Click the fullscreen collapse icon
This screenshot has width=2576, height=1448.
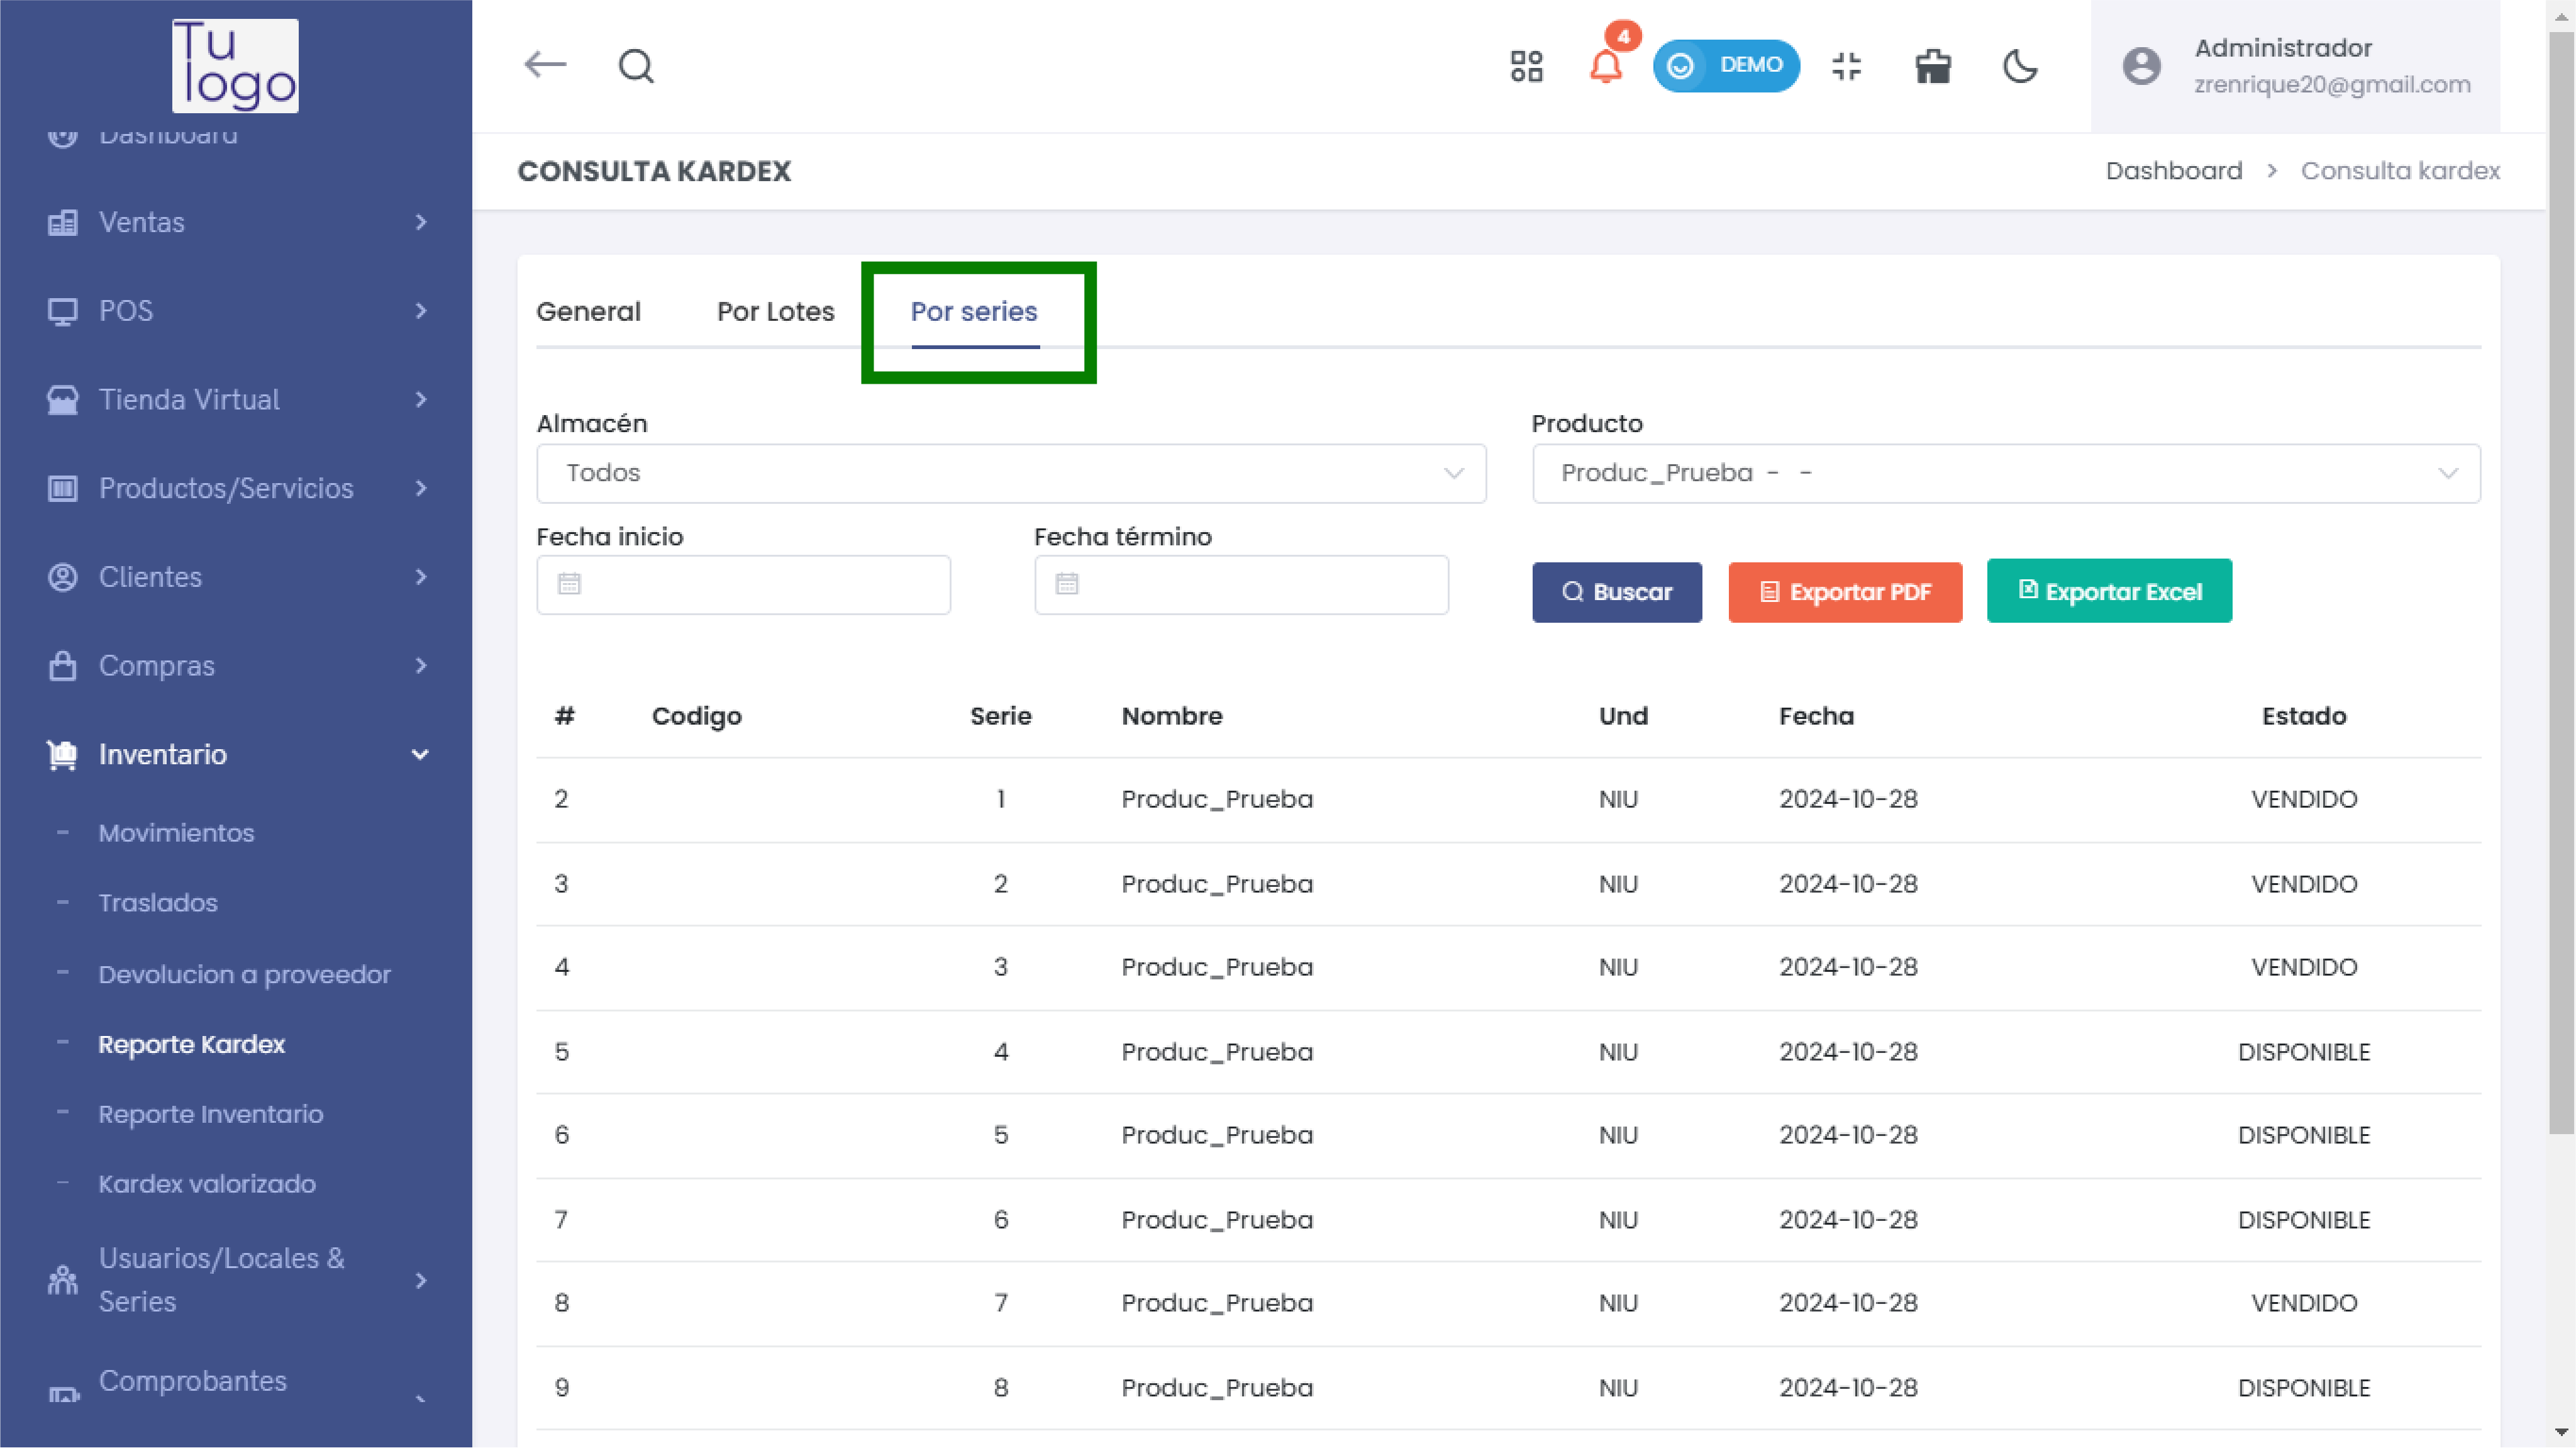click(x=1846, y=66)
